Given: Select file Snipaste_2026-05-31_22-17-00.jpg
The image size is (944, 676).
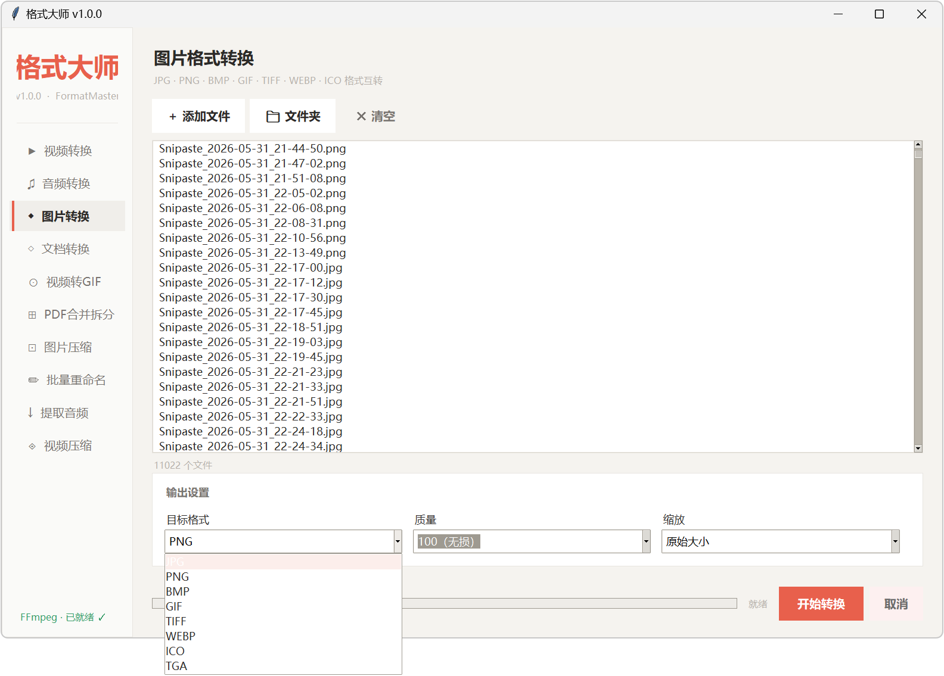Looking at the screenshot, I should click(533, 268).
